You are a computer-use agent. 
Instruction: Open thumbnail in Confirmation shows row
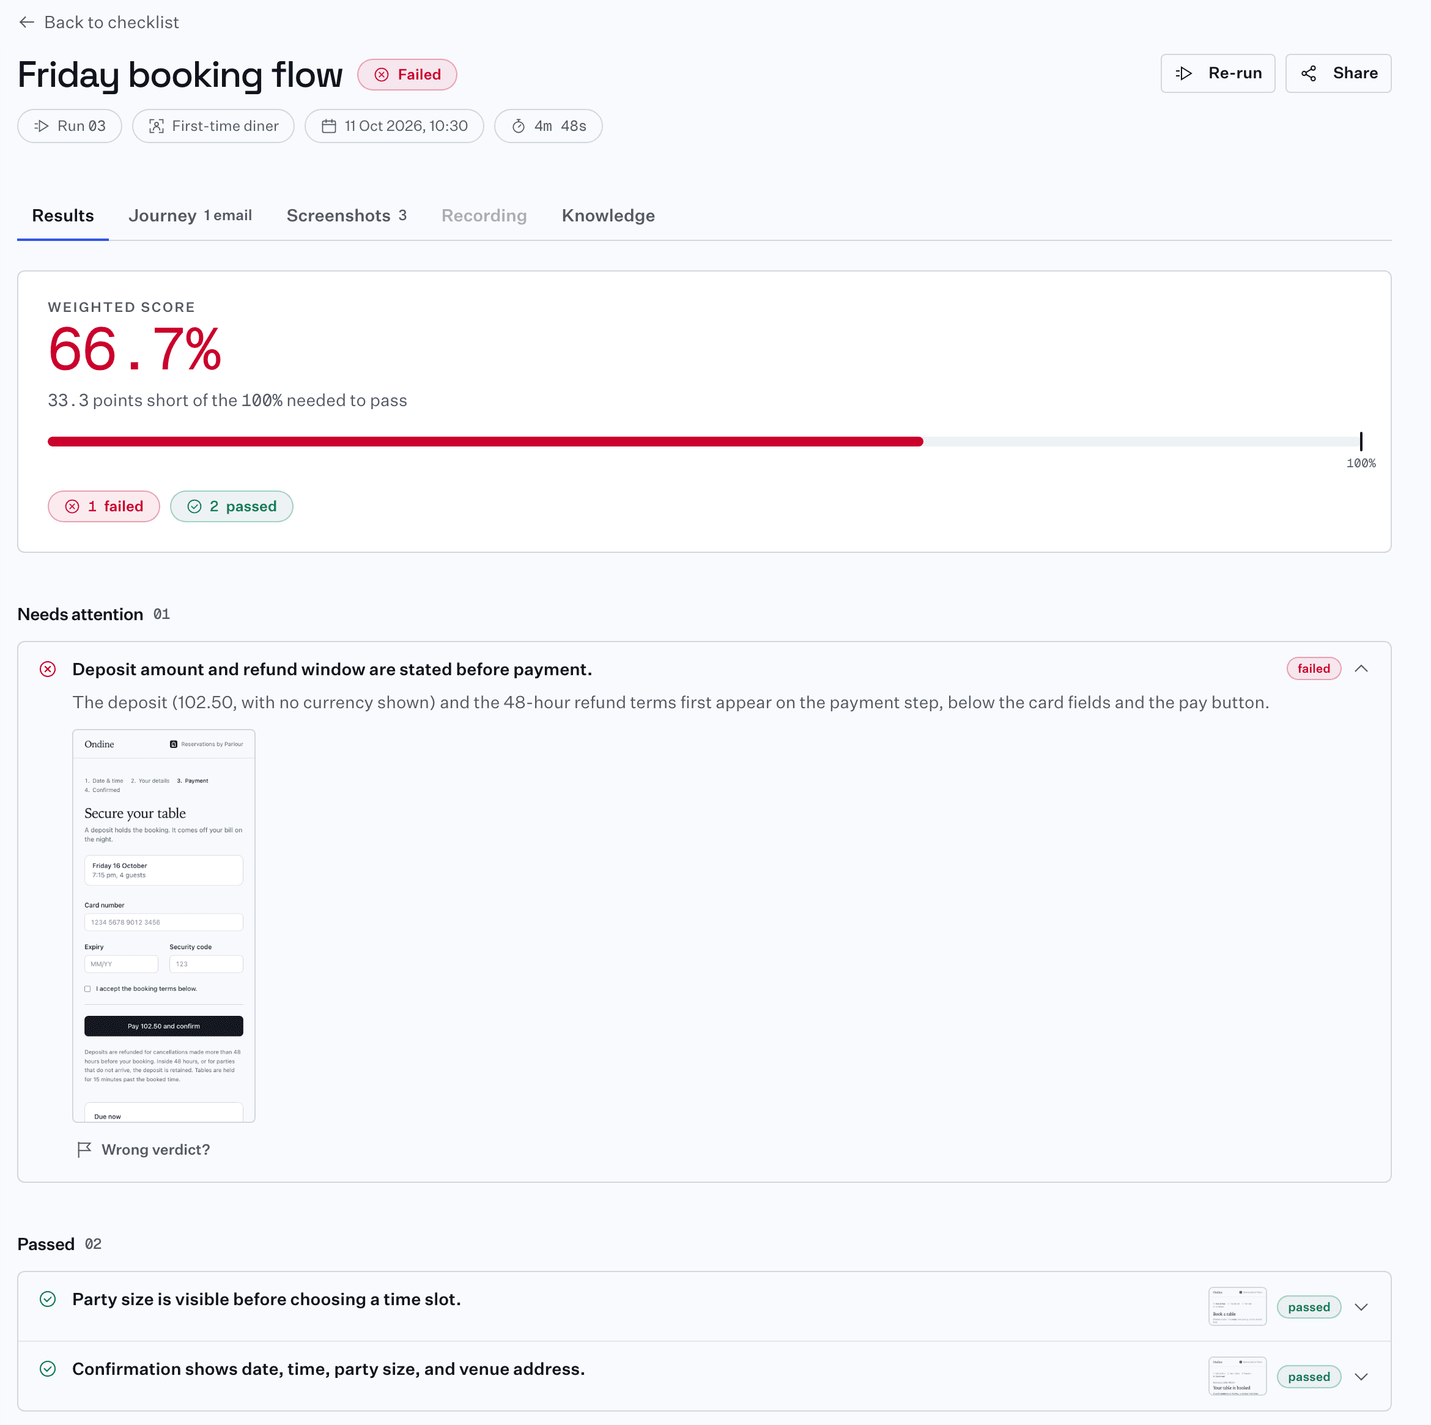[1238, 1377]
